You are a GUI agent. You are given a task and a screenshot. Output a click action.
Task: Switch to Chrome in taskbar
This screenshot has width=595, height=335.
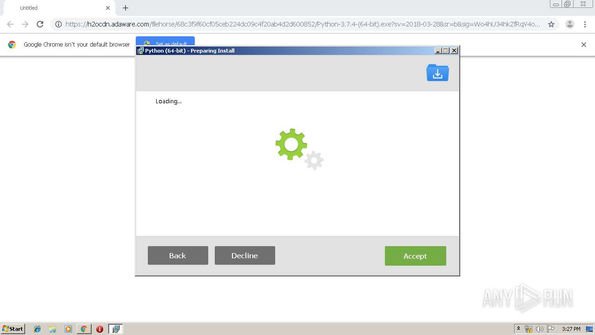[x=84, y=329]
